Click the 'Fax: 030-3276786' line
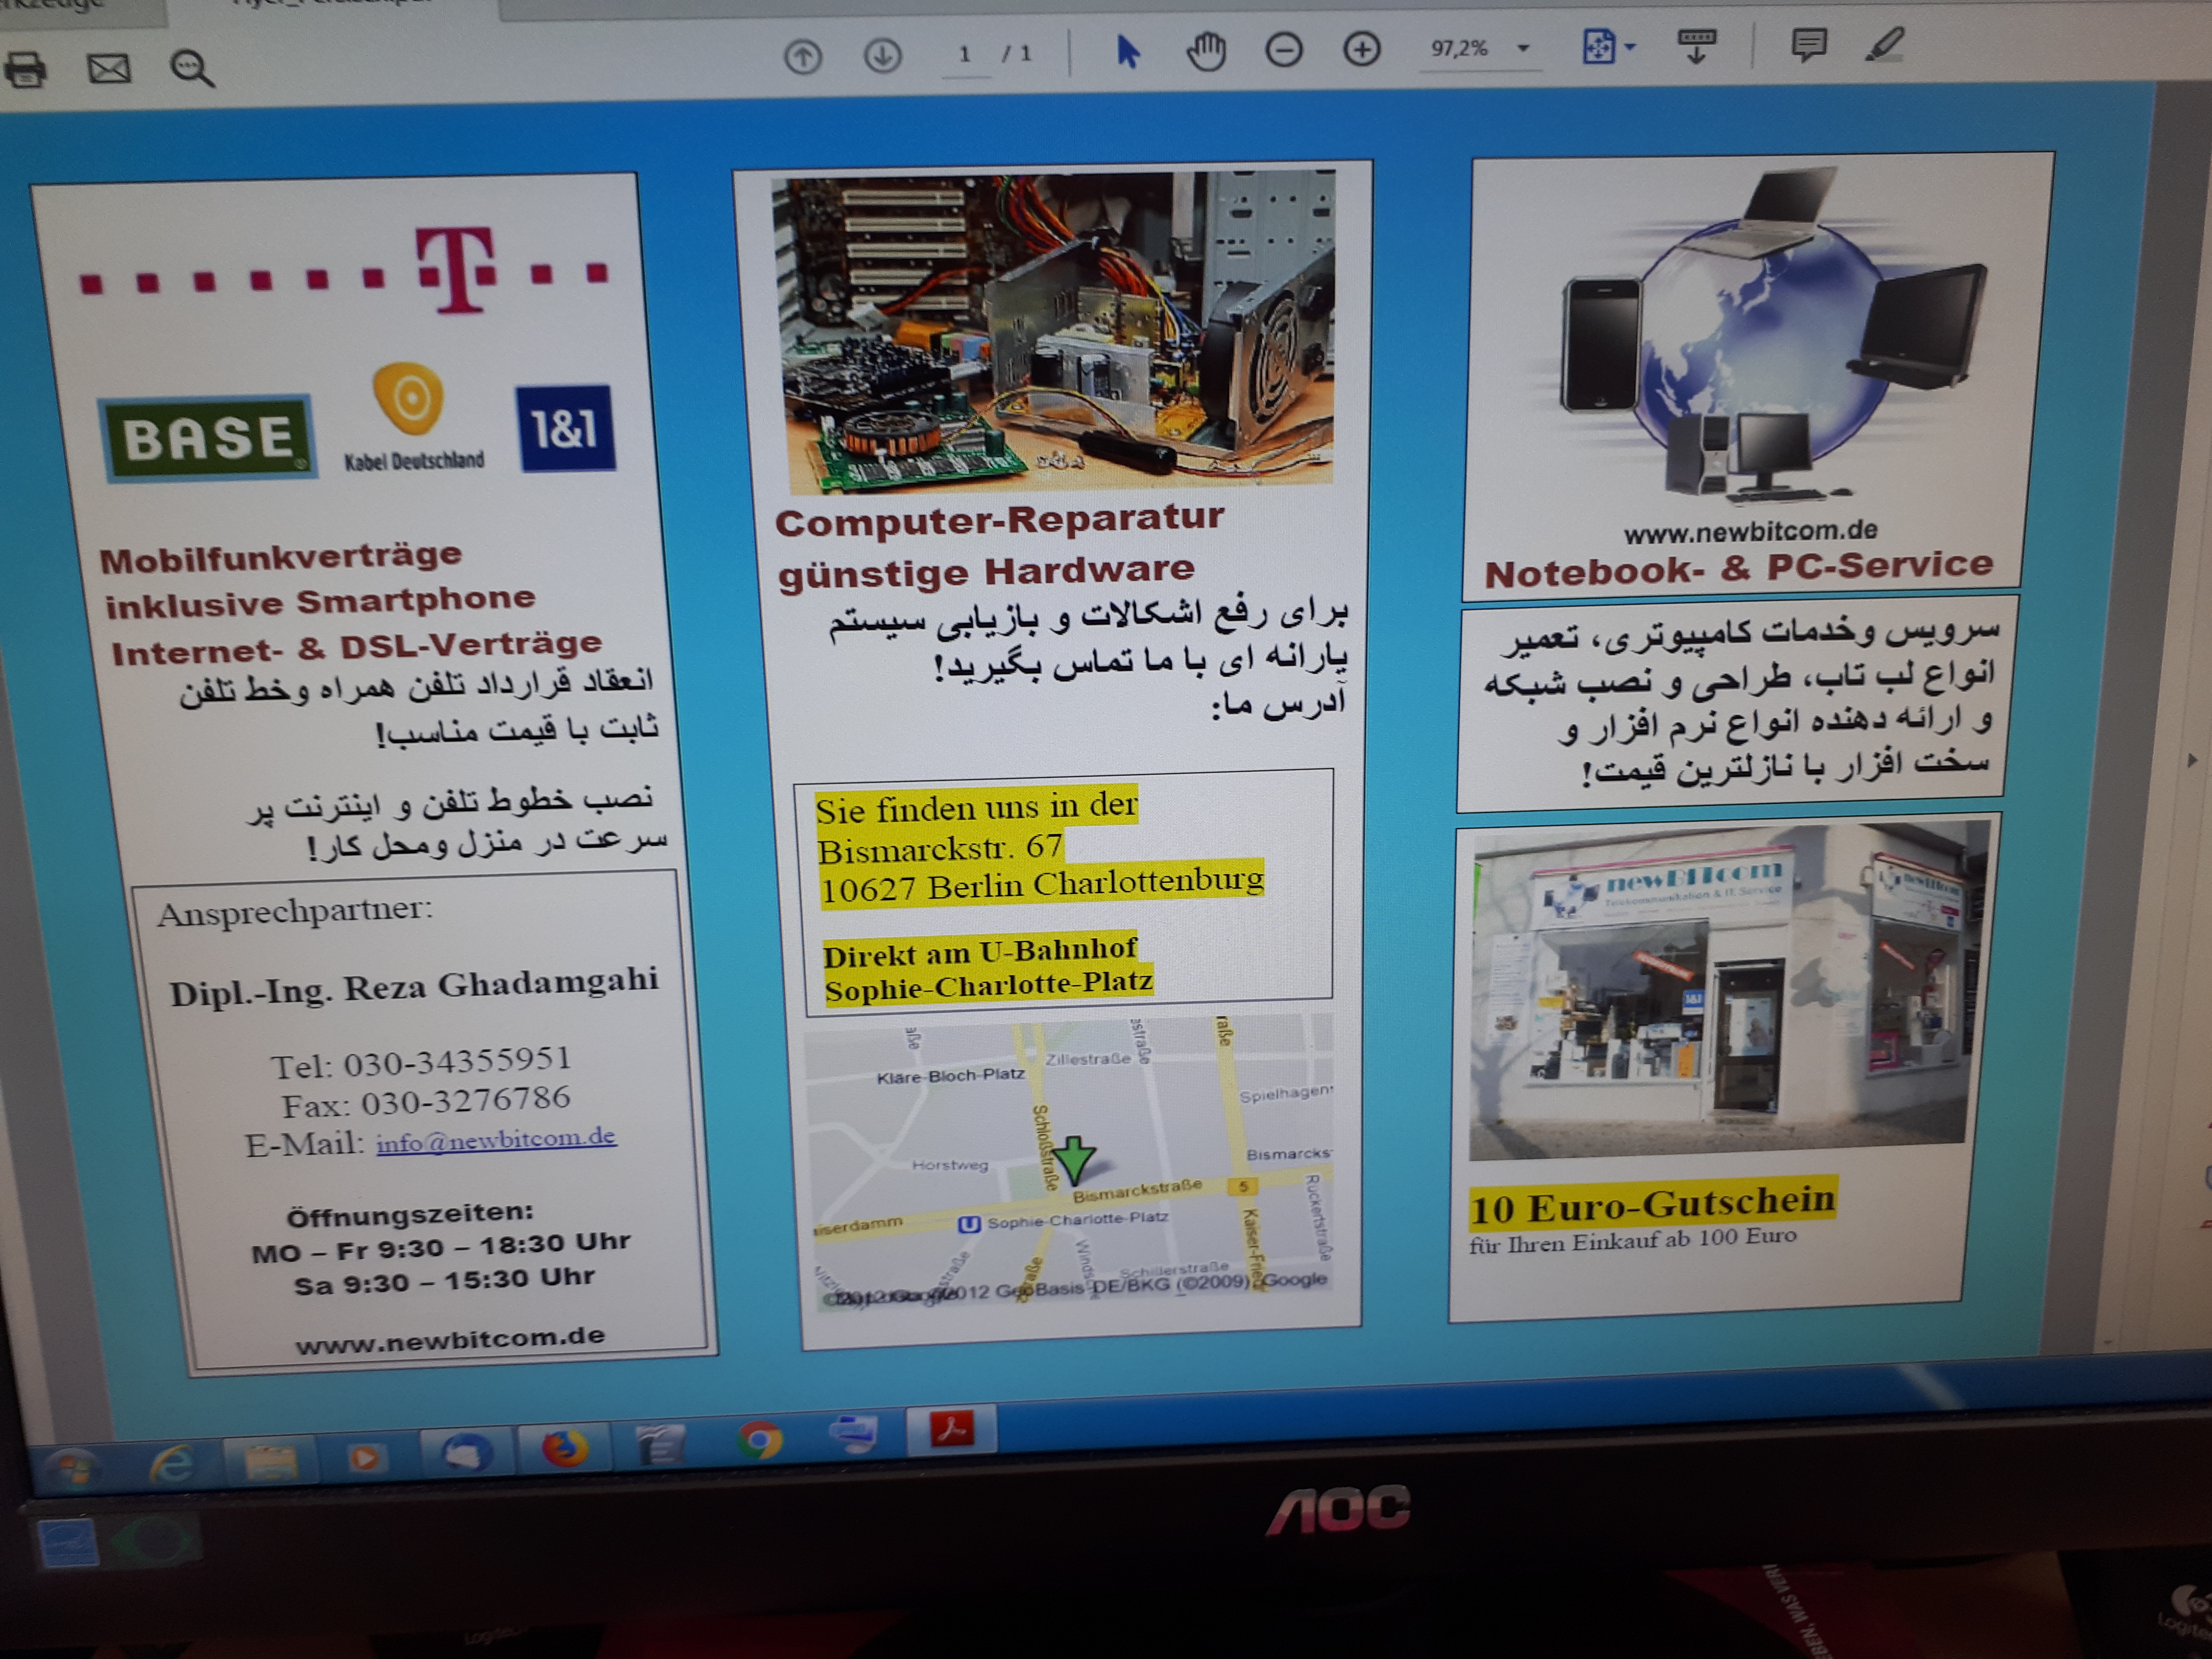 click(426, 1102)
